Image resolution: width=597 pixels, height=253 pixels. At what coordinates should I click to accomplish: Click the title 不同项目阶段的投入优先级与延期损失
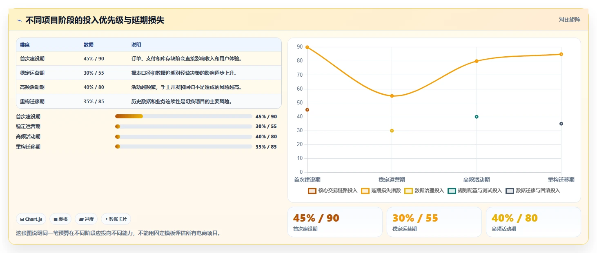(x=95, y=20)
